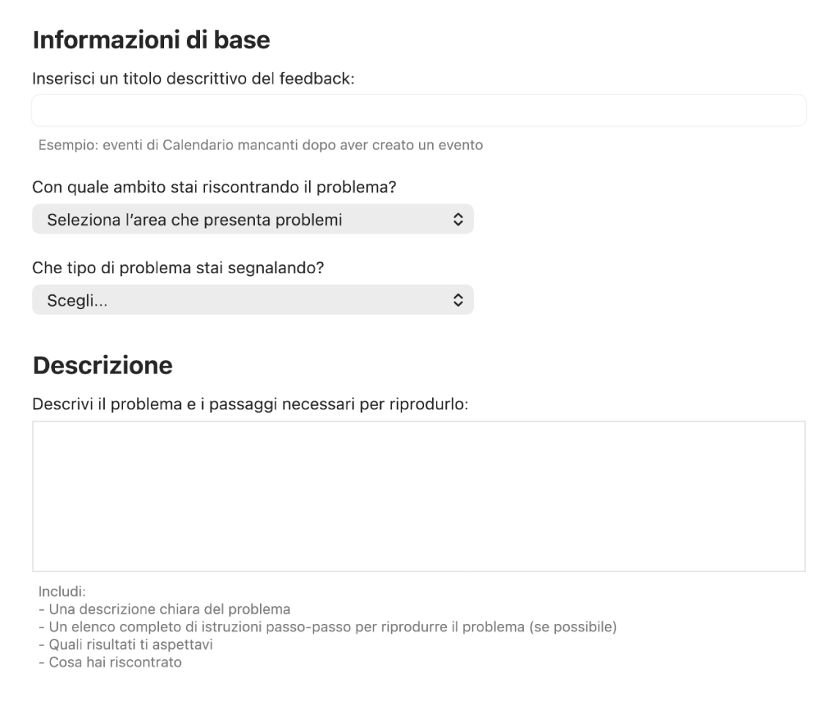Click the "Esempio: eventi di Calendario mancanti" hint text
Image resolution: width=838 pixels, height=703 pixels.
tap(260, 145)
